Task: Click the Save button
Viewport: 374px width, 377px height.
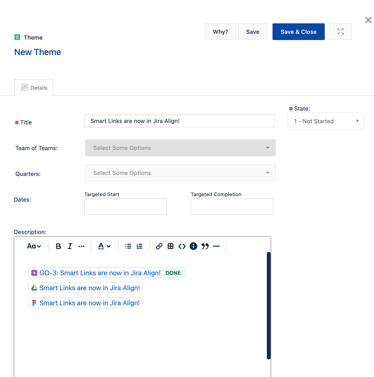Action: click(252, 31)
